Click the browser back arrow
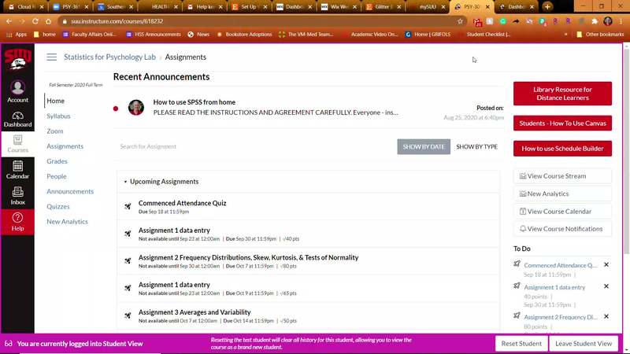 pyautogui.click(x=9, y=21)
